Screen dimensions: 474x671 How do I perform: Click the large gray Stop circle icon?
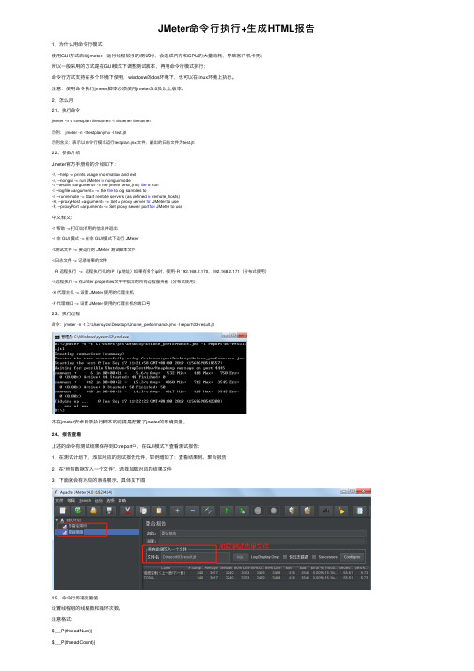[x=258, y=510]
